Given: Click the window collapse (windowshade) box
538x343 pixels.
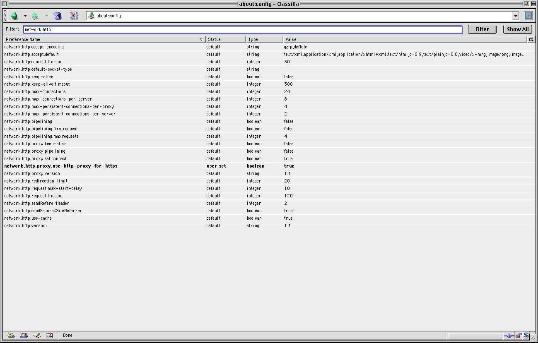Looking at the screenshot, I should point(534,4).
